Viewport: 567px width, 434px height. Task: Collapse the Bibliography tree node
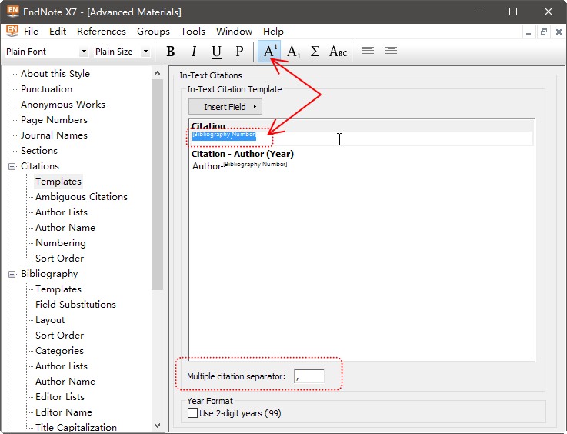pyautogui.click(x=12, y=274)
